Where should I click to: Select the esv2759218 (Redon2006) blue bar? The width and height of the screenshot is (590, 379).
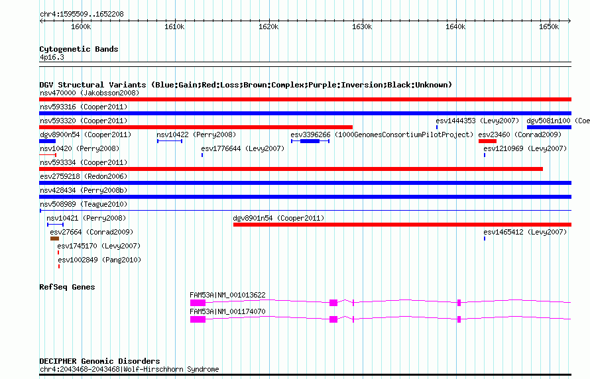305,183
